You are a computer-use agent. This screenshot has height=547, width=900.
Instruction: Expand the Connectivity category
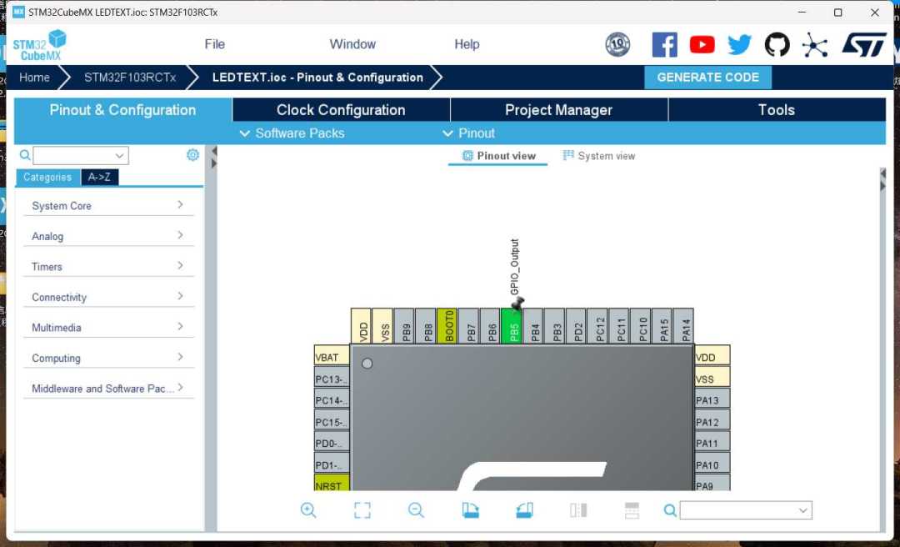coord(108,297)
